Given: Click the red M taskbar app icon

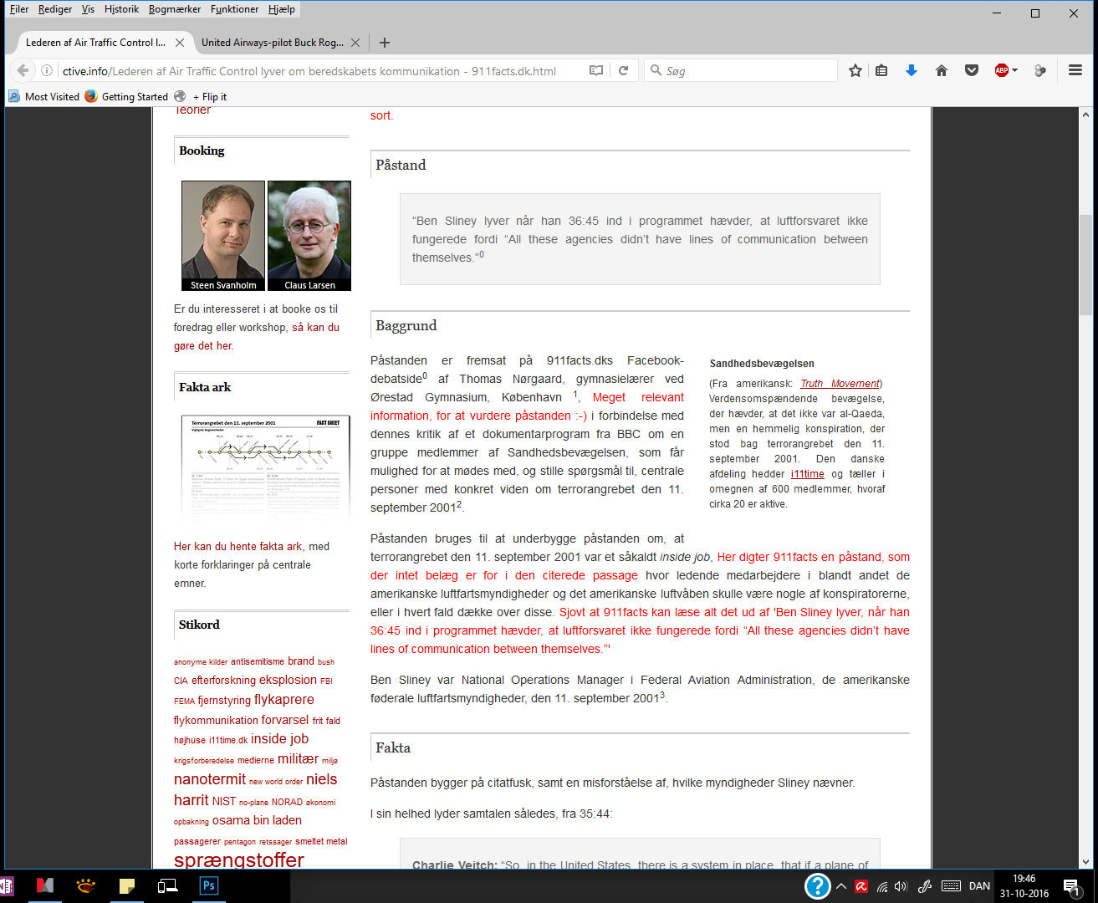Looking at the screenshot, I should (44, 886).
